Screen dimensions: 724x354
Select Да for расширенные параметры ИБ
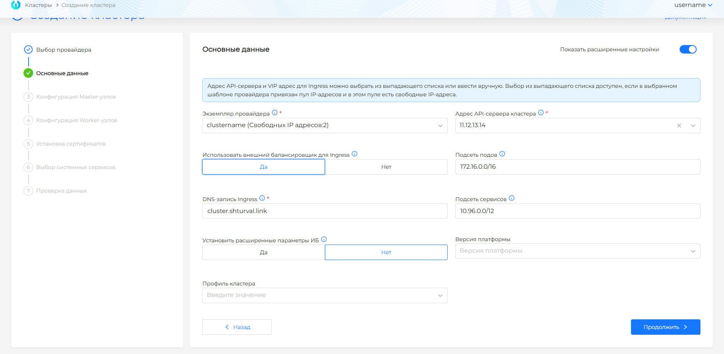[264, 252]
